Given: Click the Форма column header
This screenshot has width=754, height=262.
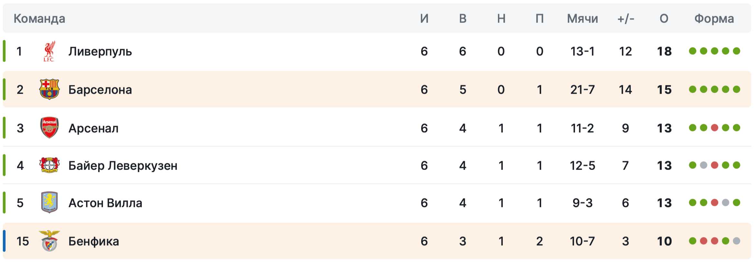Looking at the screenshot, I should [x=714, y=19].
